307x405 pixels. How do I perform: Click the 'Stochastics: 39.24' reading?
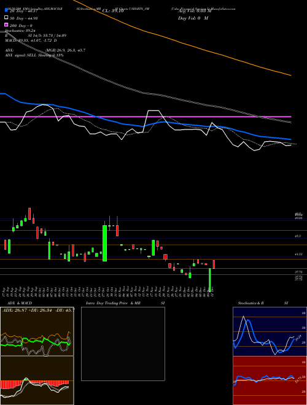tap(21, 31)
